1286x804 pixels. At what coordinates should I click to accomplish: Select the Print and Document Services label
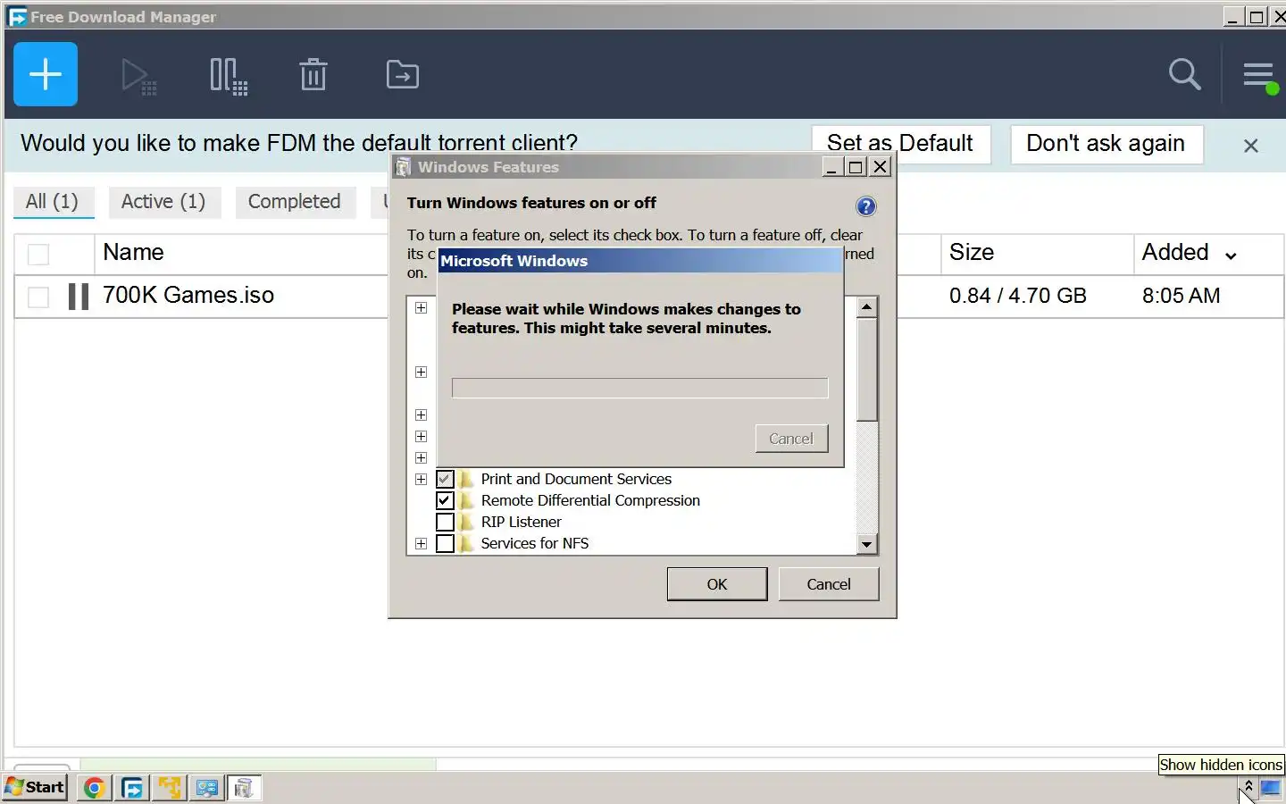click(576, 479)
